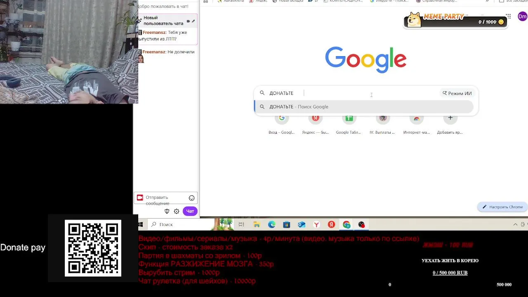Click the УЕХАТЬ ЖИТЬ В КОРЕЮ goal title

[450, 261]
